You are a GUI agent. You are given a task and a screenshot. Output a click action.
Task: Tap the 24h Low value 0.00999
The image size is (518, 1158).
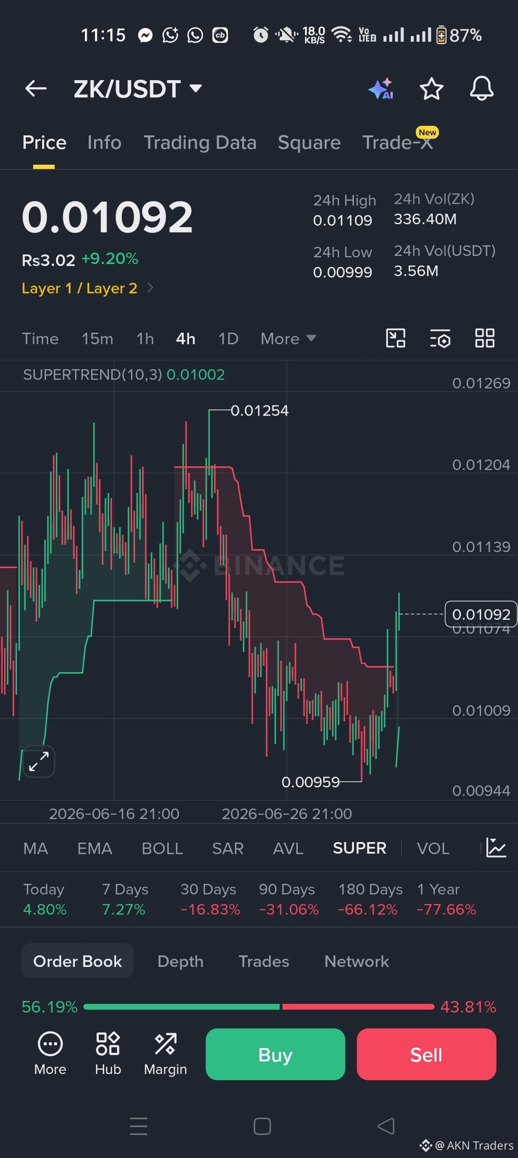point(342,272)
